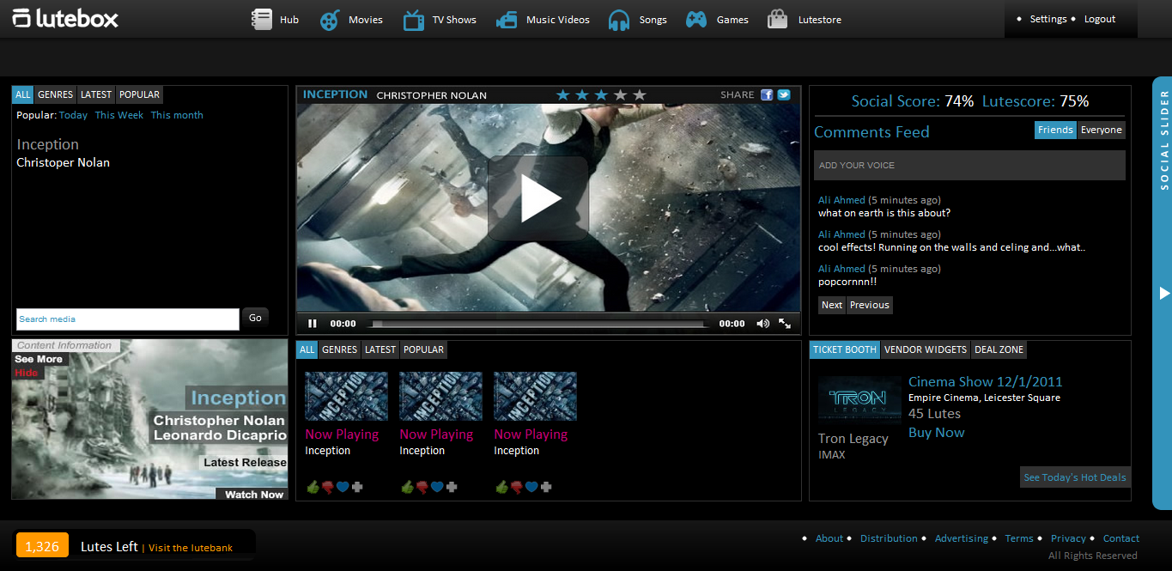This screenshot has height=571, width=1172.
Task: Open Lutestore via shopping bag icon
Action: (x=778, y=19)
